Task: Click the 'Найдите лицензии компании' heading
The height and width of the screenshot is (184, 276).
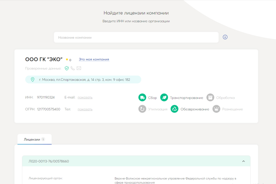Action: [136, 13]
